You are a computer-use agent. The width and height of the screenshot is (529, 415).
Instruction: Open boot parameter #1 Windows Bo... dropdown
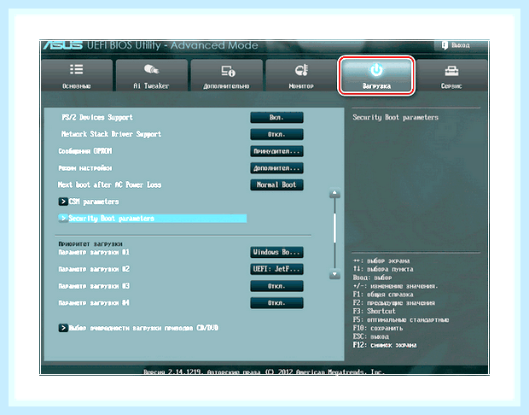276,252
